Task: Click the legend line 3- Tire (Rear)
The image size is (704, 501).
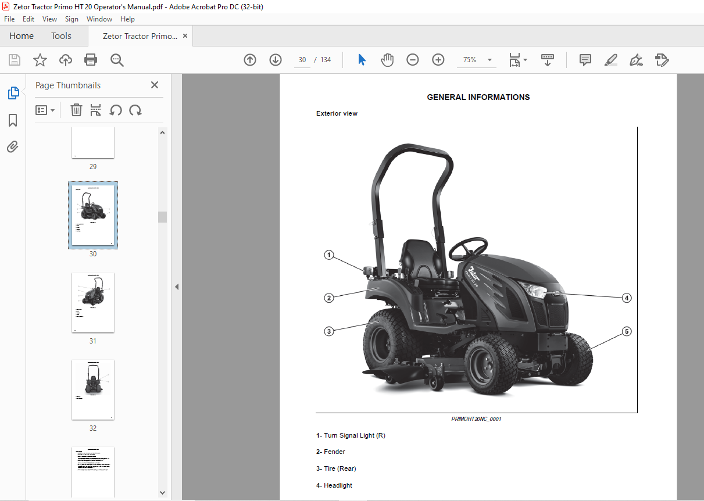Action: tap(336, 468)
